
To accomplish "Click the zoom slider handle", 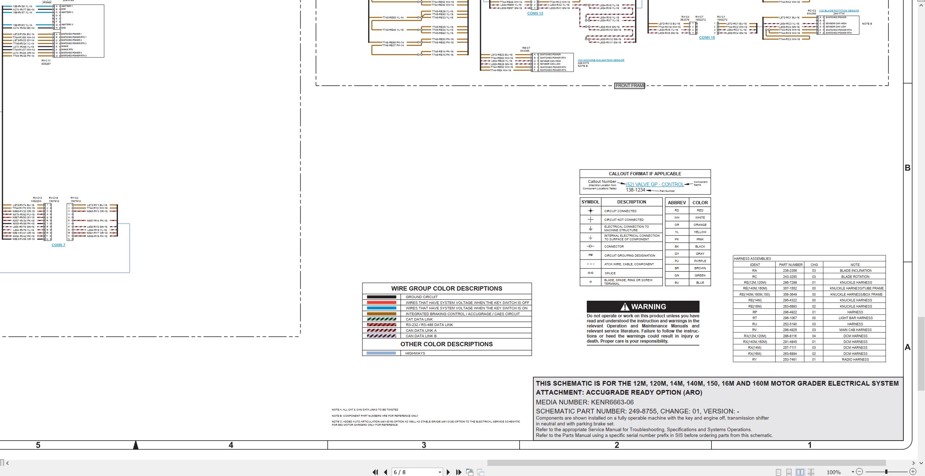I will (x=886, y=472).
